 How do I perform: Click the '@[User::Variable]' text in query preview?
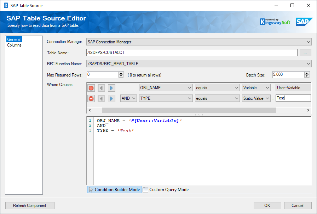[155, 121]
